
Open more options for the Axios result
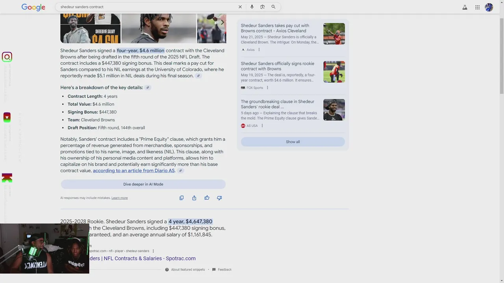pyautogui.click(x=259, y=50)
